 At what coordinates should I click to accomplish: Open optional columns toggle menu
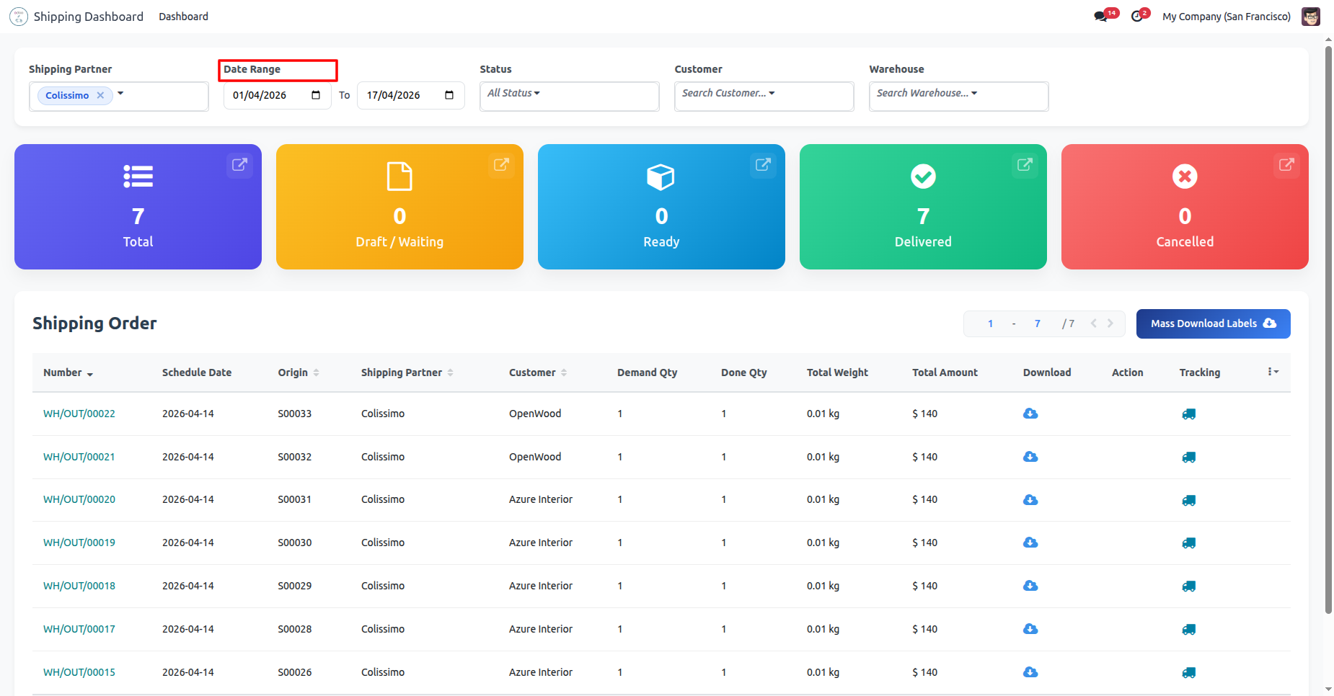[1273, 372]
